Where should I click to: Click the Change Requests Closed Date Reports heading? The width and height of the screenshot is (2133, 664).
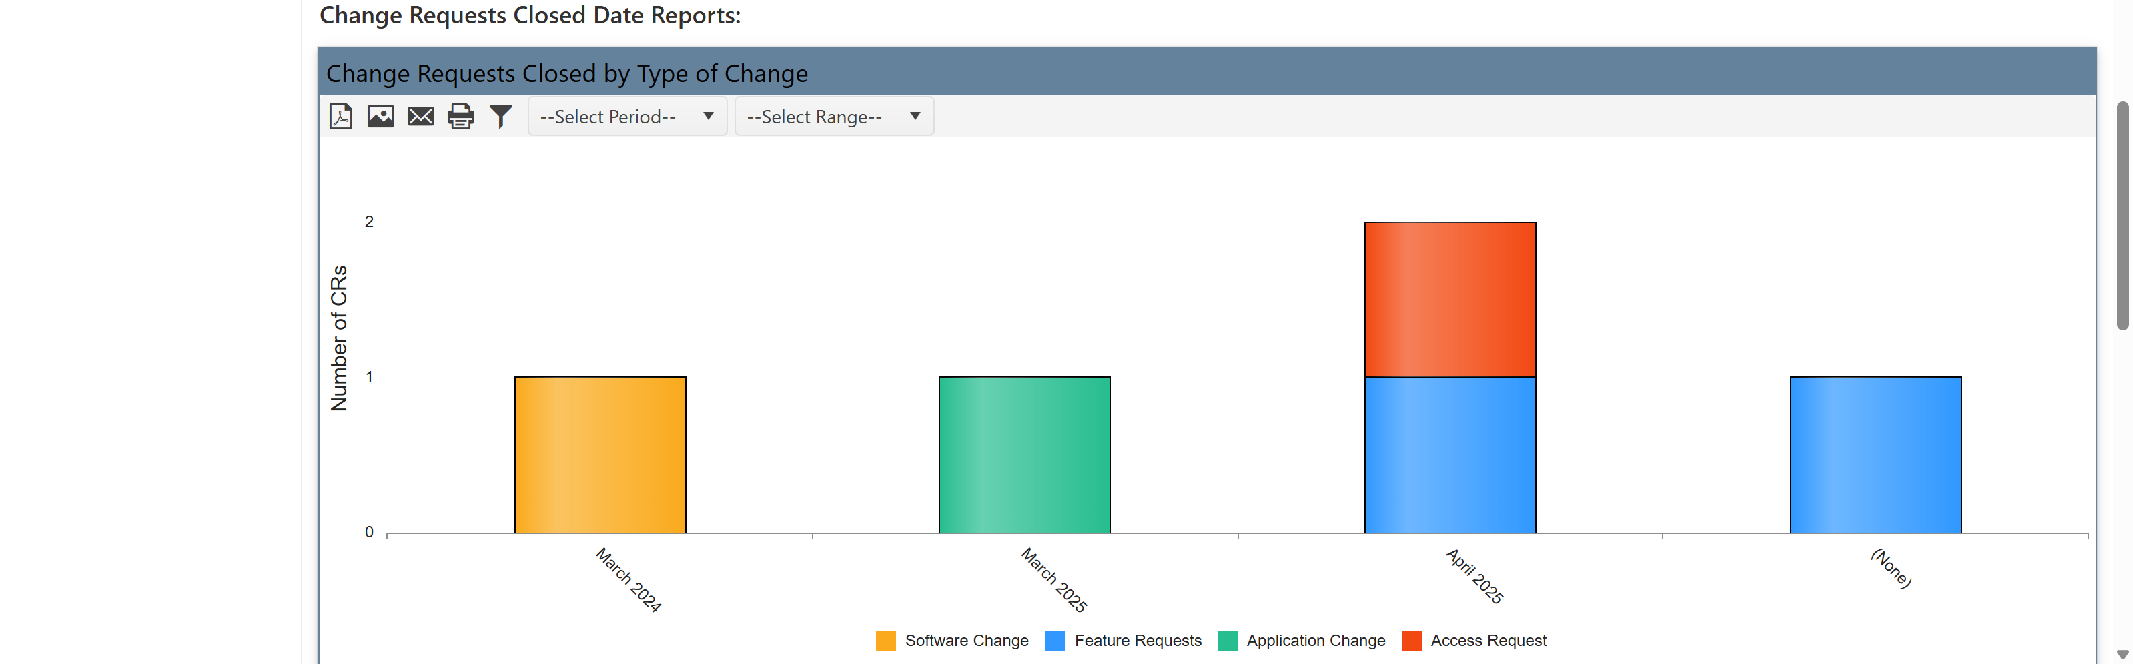531,15
